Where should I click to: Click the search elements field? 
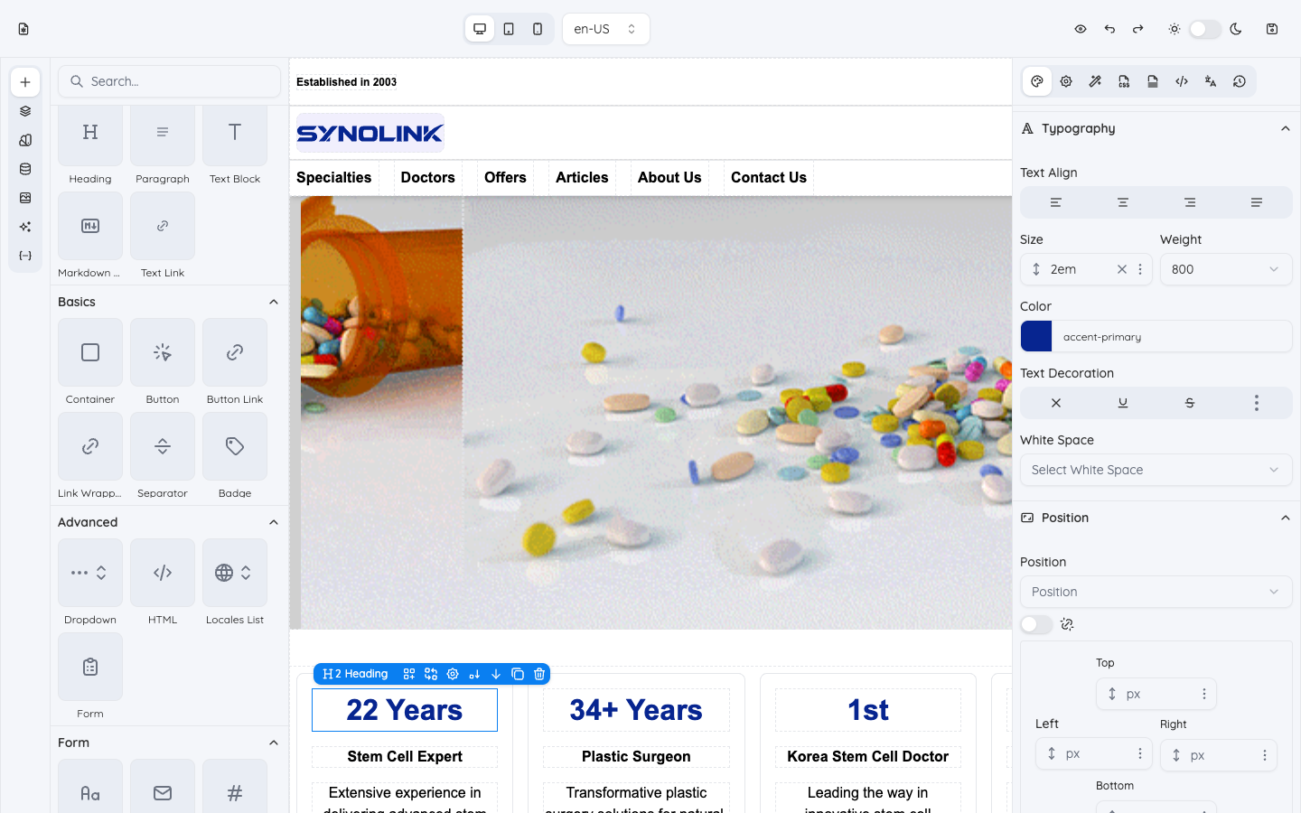(x=170, y=81)
